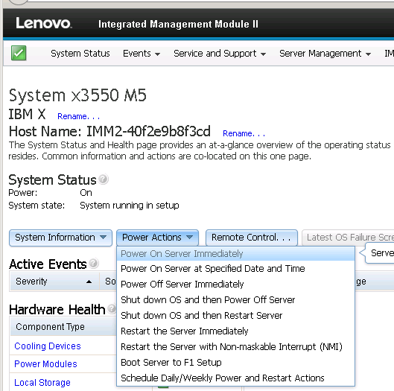The image size is (394, 391).
Task: Open help icon next to System Status heading
Action: point(104,179)
